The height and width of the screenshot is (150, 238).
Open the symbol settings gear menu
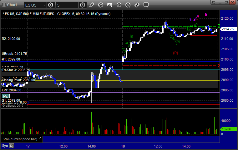point(51,5)
